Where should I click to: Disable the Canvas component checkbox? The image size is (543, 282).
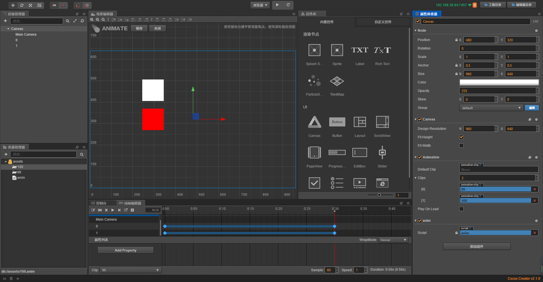coord(420,119)
